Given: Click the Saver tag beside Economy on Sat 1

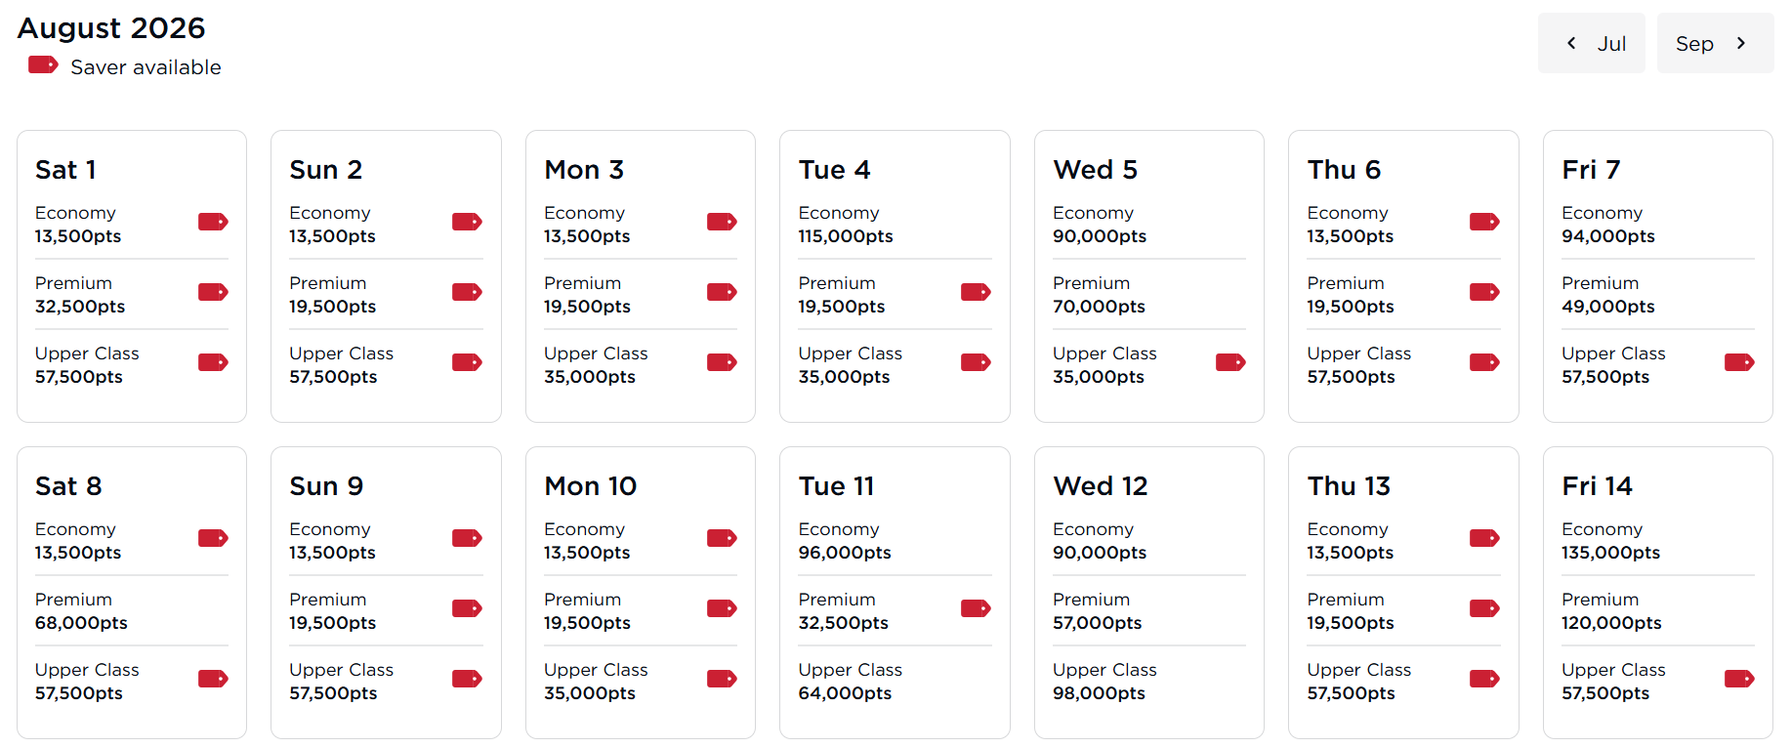Looking at the screenshot, I should (213, 222).
